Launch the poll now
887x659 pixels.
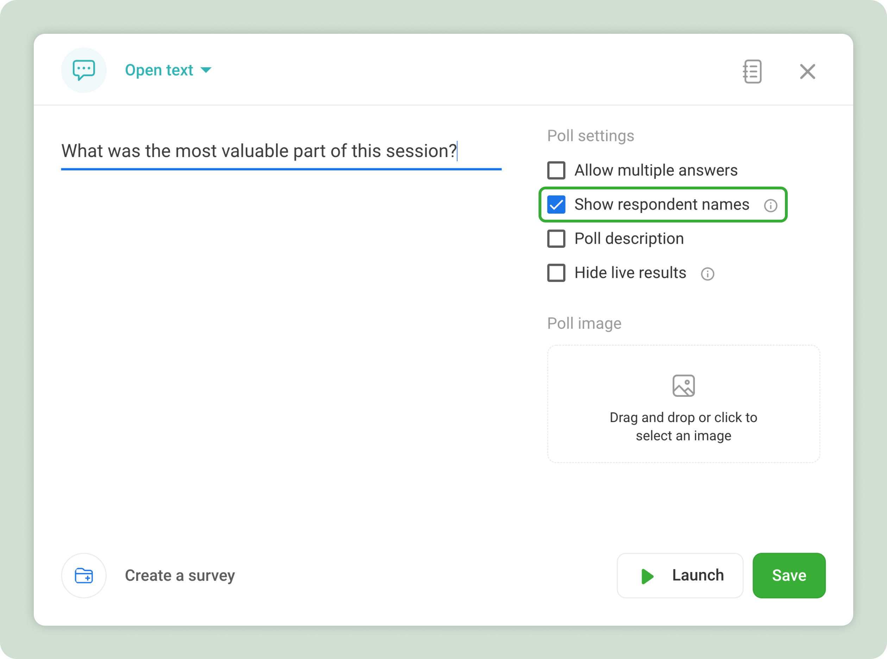click(680, 575)
